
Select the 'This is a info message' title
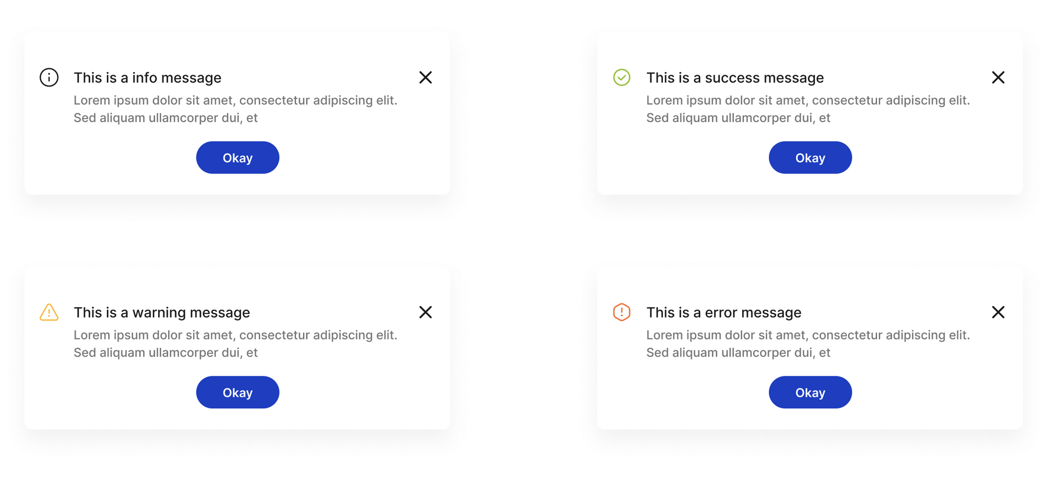(x=148, y=78)
